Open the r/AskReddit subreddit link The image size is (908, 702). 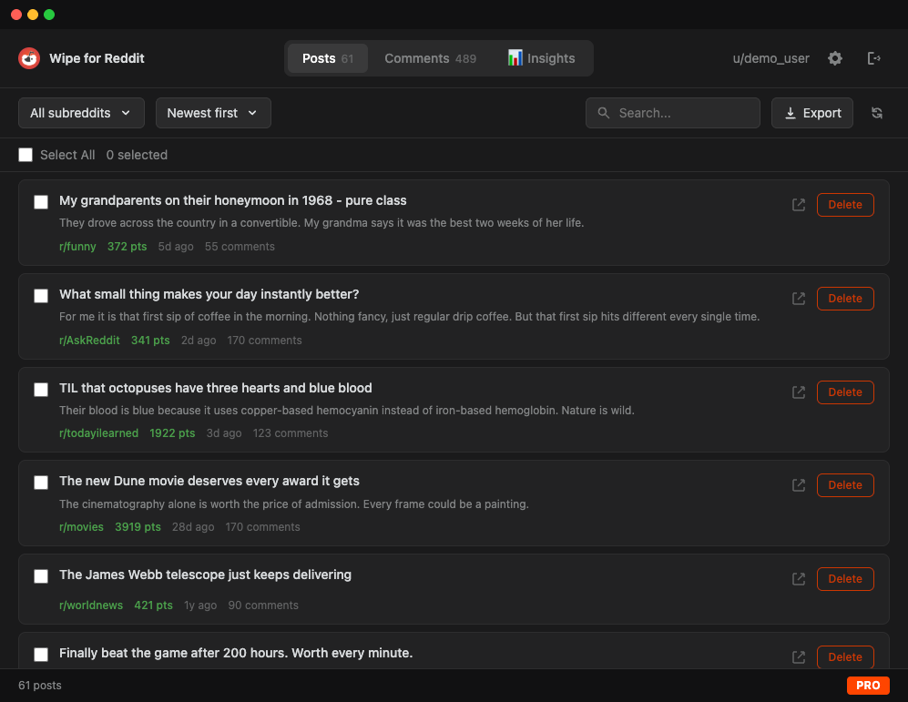pos(89,341)
